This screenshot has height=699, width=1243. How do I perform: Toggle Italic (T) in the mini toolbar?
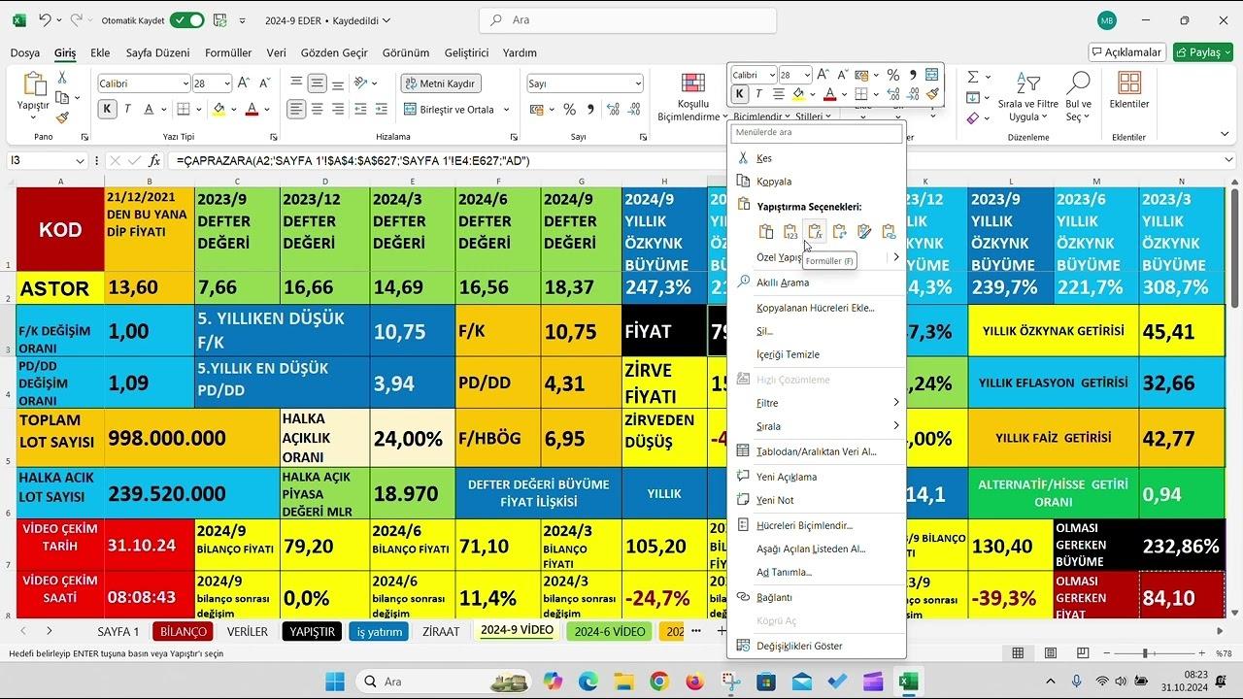coord(758,94)
